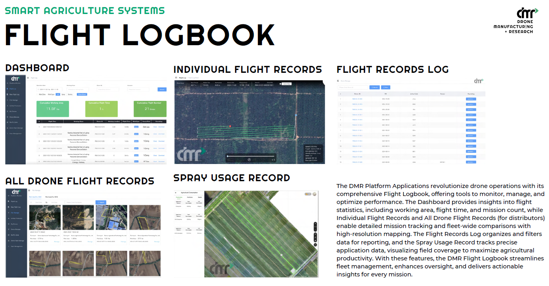Click the Search button in Flight Records Log

(375, 87)
